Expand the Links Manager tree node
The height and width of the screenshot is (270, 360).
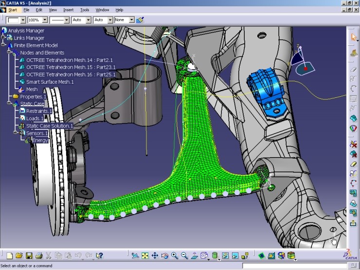(x=4, y=38)
